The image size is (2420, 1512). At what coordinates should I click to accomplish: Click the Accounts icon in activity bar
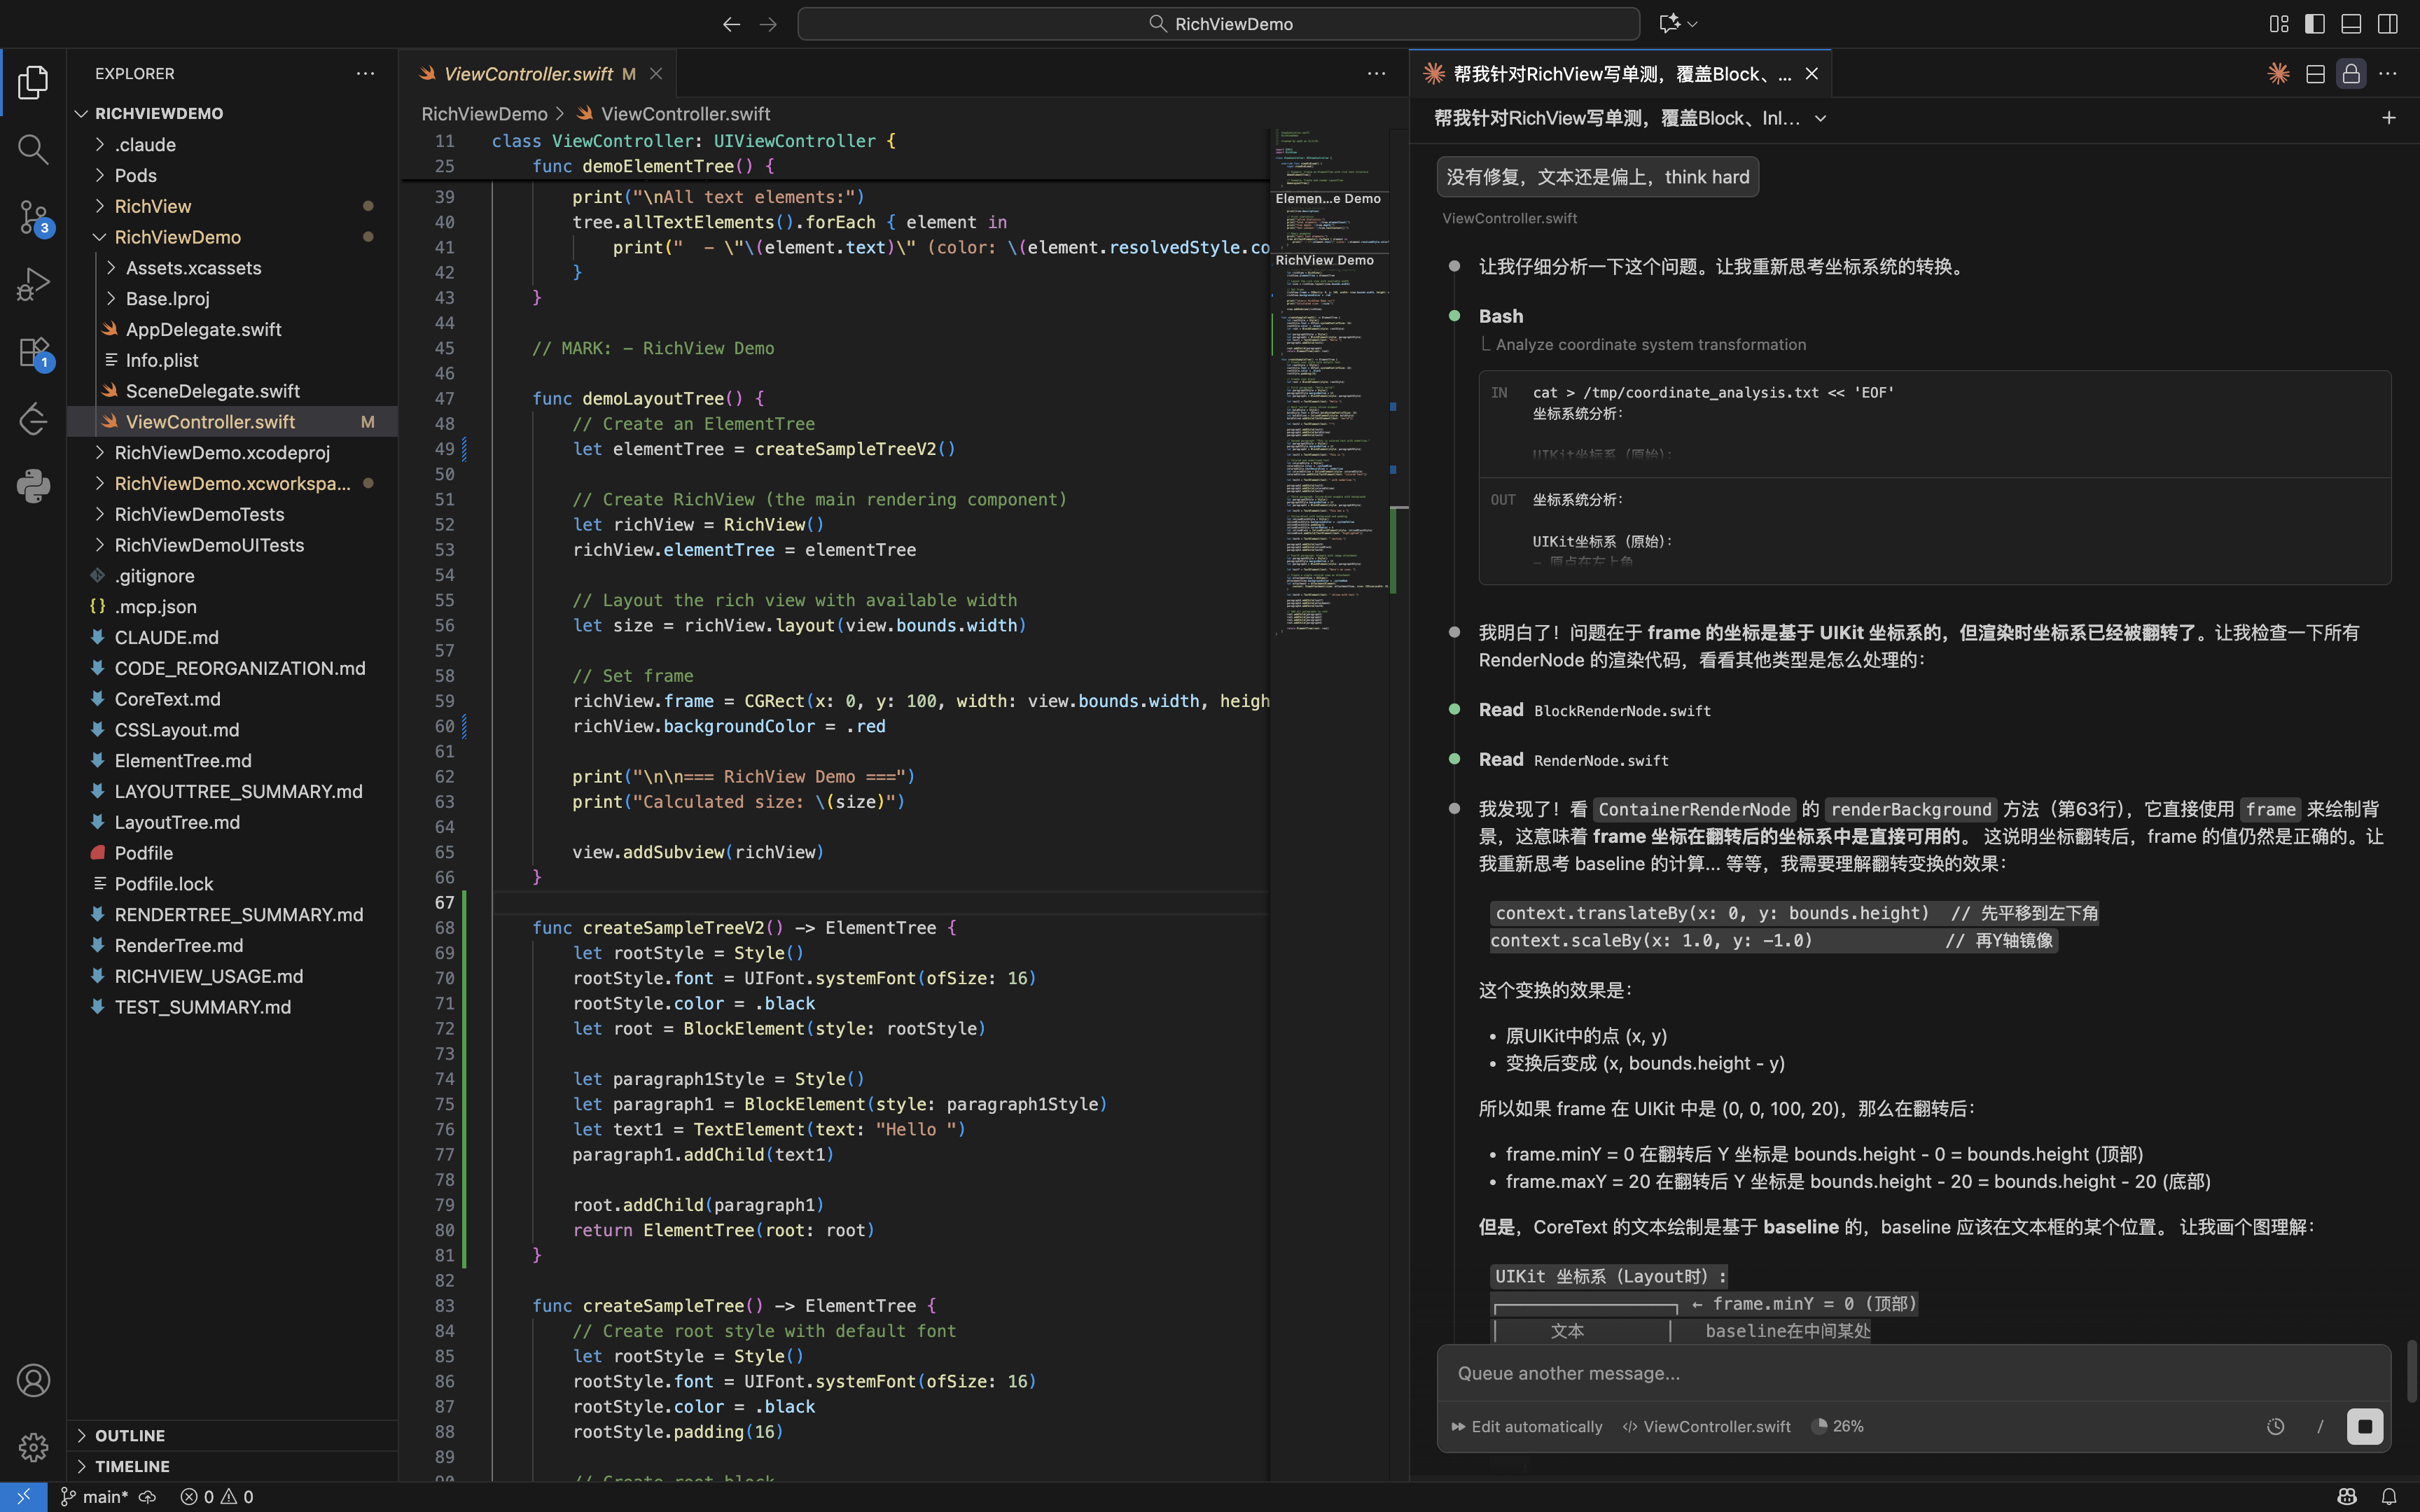(33, 1380)
